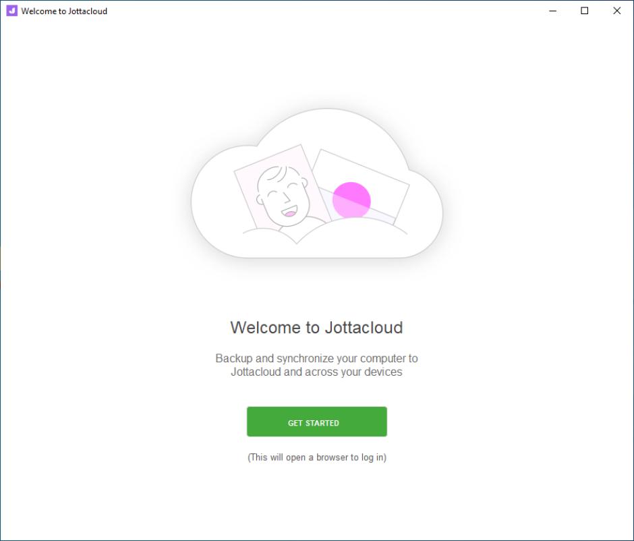Click the title bar text "Welcome to Jottacloud"
This screenshot has height=541, width=634.
(x=64, y=11)
